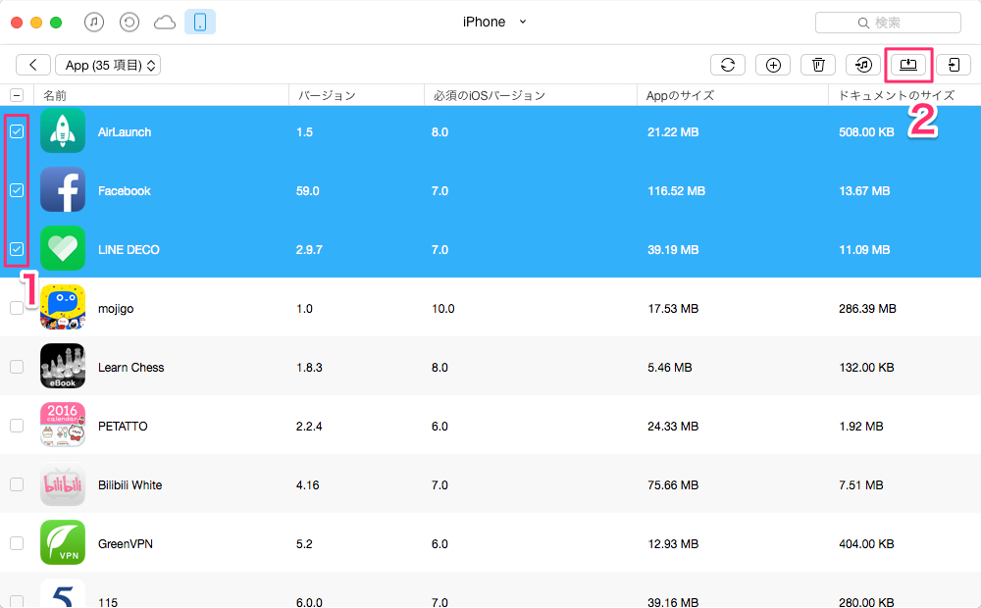Screen dimensions: 981x608
Task: Click the add plus toolbar button
Action: coord(773,65)
